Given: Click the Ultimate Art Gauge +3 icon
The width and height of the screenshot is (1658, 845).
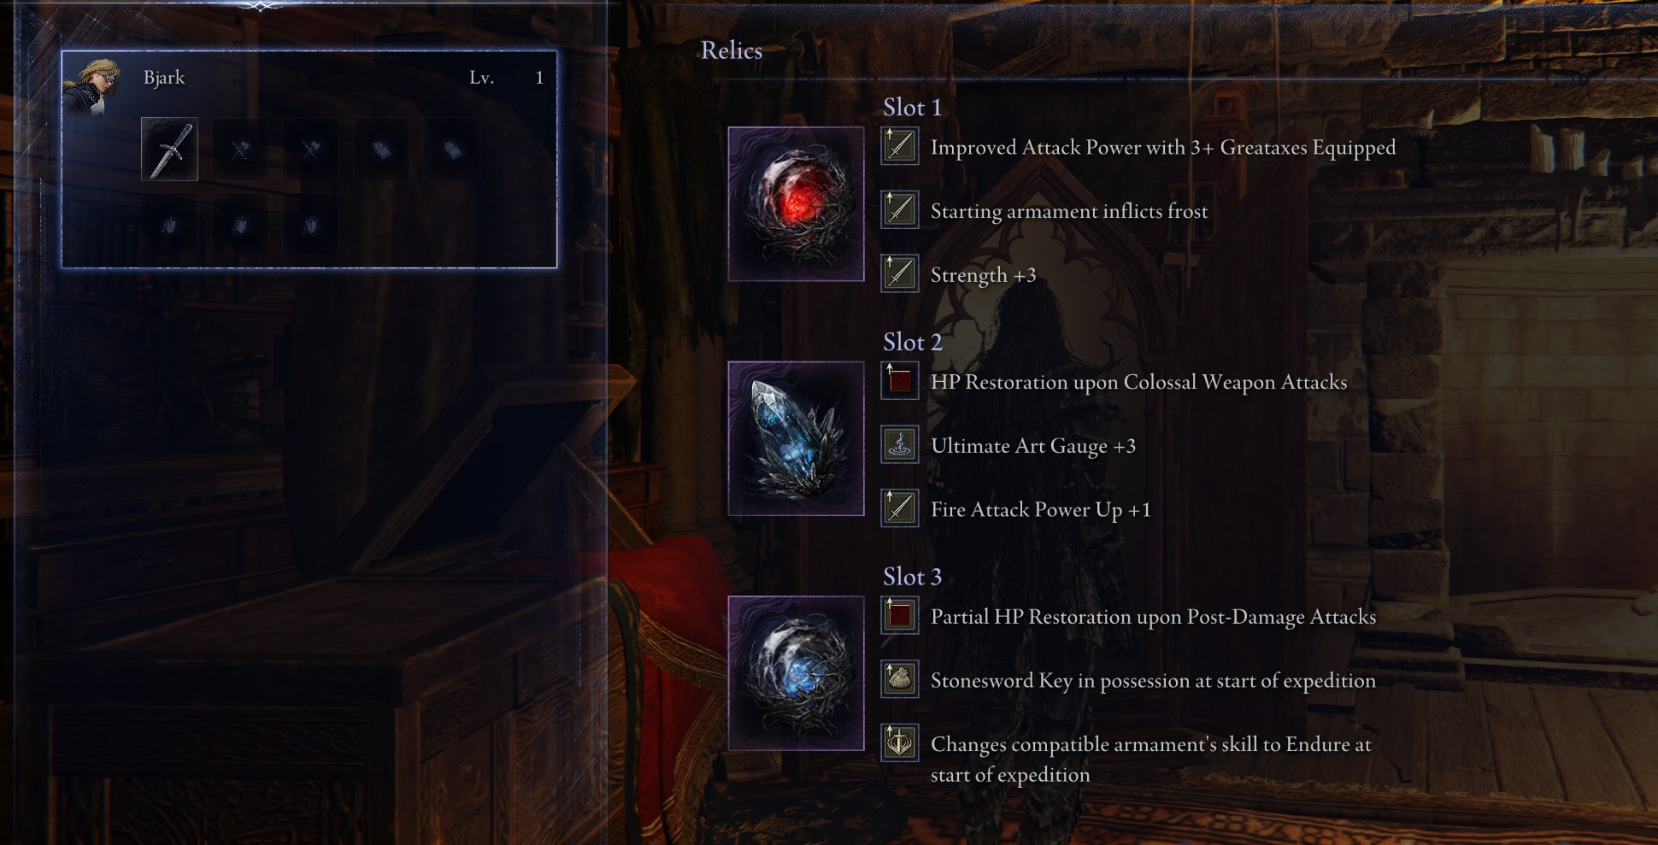Looking at the screenshot, I should [x=900, y=445].
